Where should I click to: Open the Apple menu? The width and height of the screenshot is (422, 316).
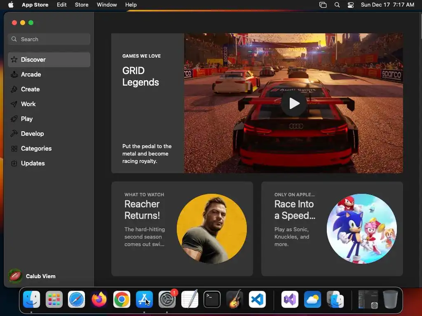[x=11, y=5]
